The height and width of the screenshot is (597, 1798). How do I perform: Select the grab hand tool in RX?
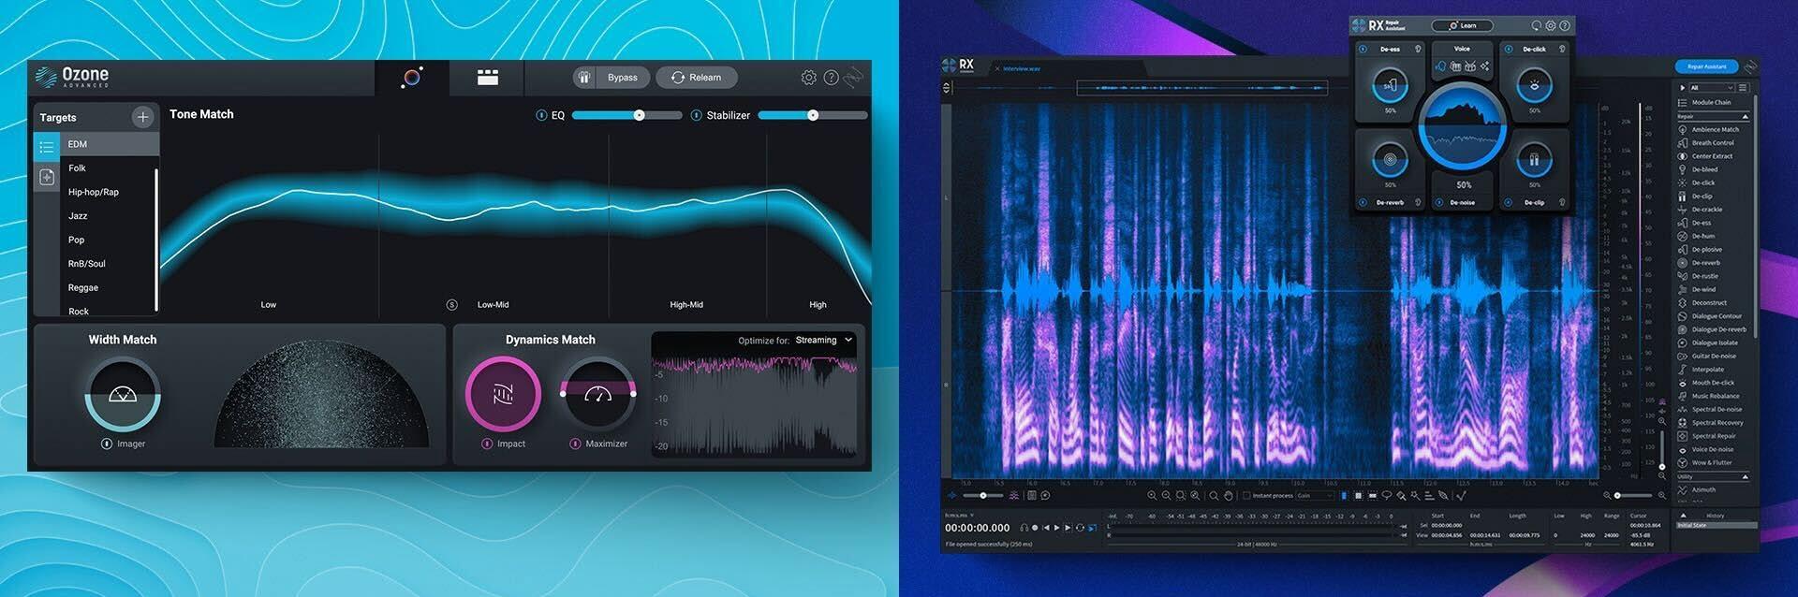1228,495
